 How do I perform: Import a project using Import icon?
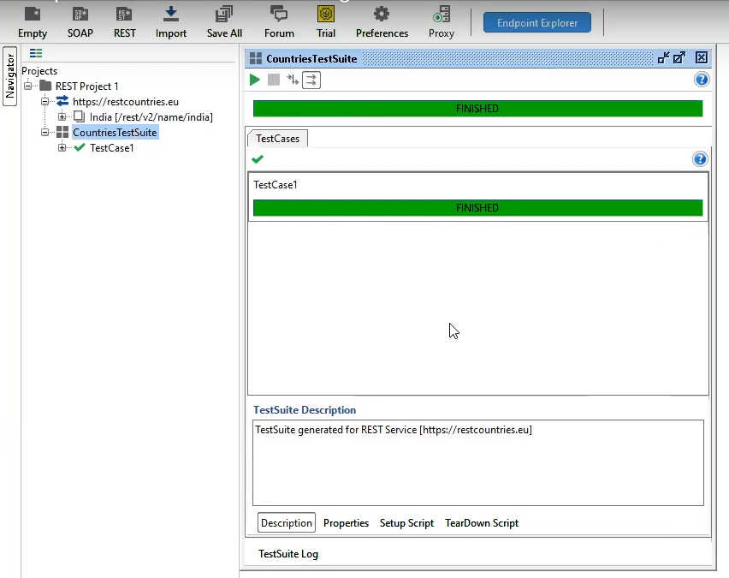171,21
